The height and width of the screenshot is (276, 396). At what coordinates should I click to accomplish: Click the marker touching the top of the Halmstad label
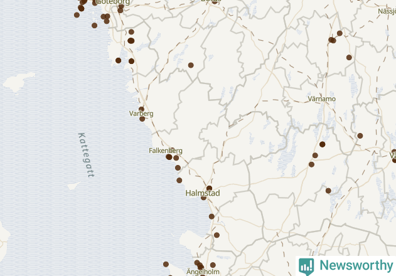pos(209,188)
